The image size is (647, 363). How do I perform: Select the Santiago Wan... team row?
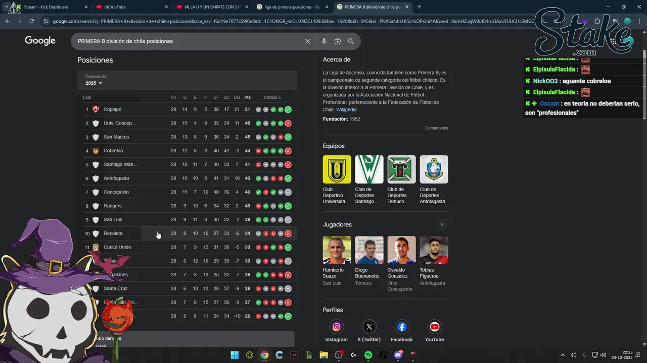tap(188, 164)
